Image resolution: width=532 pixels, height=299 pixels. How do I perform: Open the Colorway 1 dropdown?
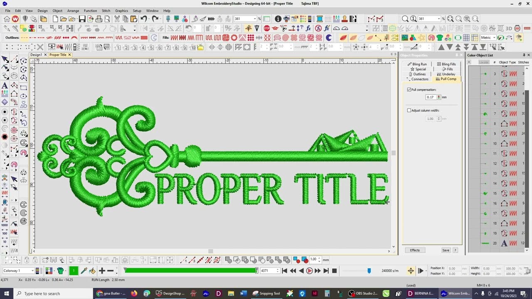[32, 271]
